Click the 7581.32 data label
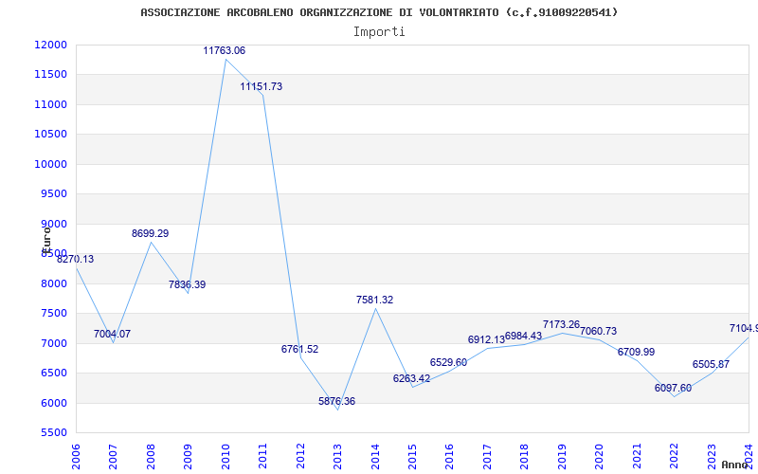 pyautogui.click(x=374, y=300)
